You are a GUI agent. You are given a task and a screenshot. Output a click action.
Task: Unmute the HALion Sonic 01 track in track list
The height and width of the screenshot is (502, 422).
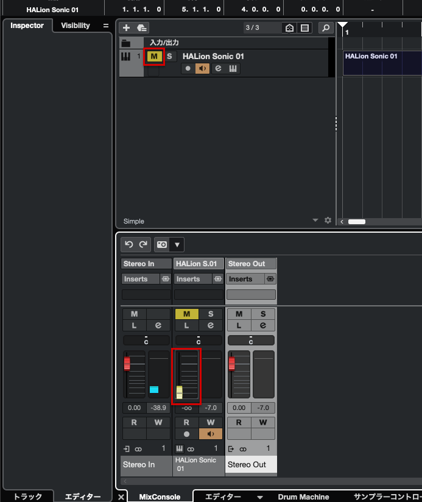pyautogui.click(x=154, y=57)
